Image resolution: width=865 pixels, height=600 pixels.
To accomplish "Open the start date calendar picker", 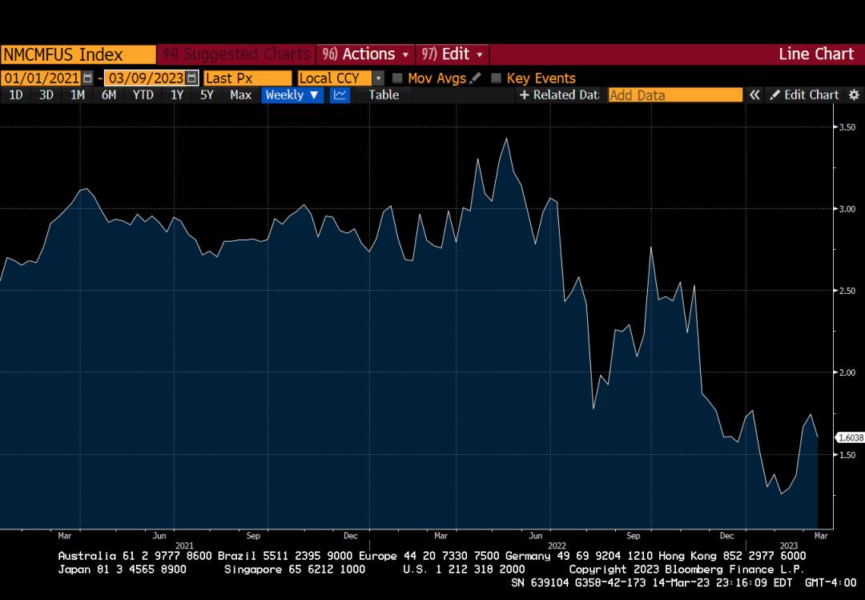I will 87,78.
